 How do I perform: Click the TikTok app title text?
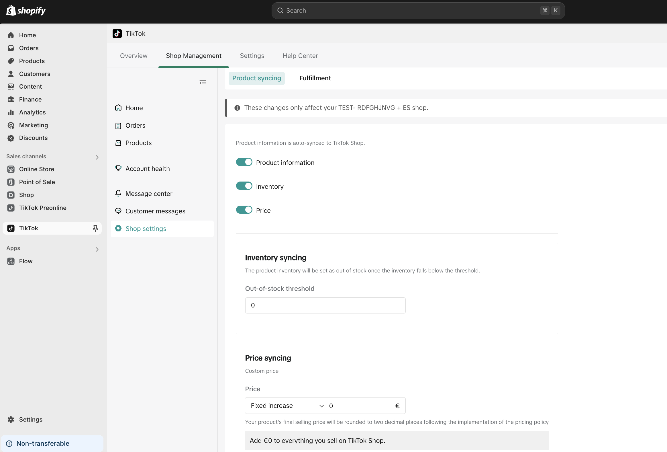[x=136, y=34]
